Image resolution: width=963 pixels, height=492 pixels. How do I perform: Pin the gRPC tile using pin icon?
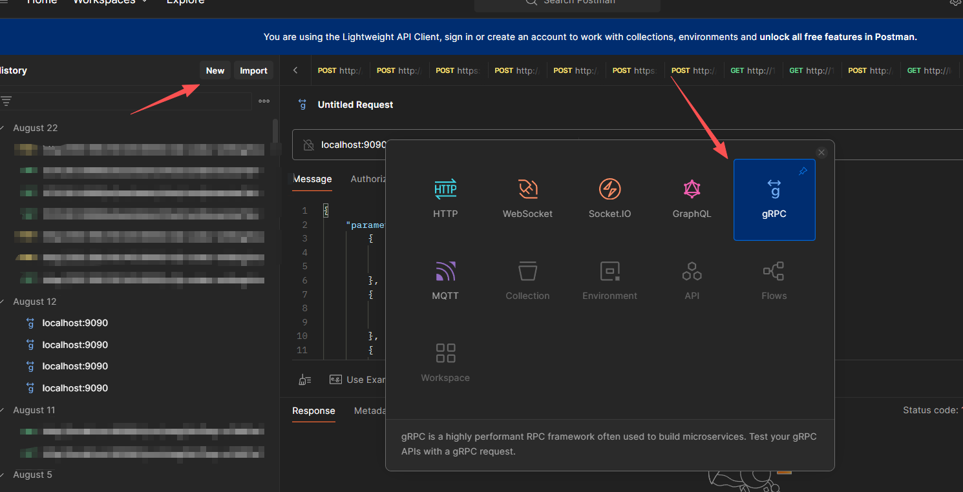pos(803,171)
